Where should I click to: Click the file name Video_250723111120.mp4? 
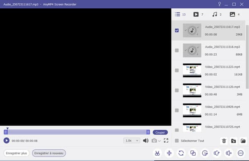click(x=222, y=87)
